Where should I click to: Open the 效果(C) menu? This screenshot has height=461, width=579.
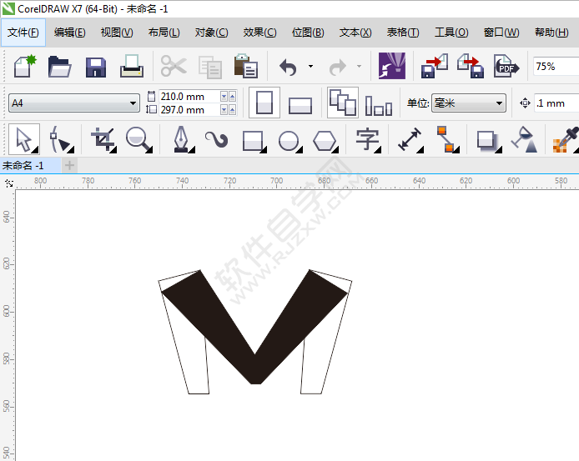(x=259, y=33)
